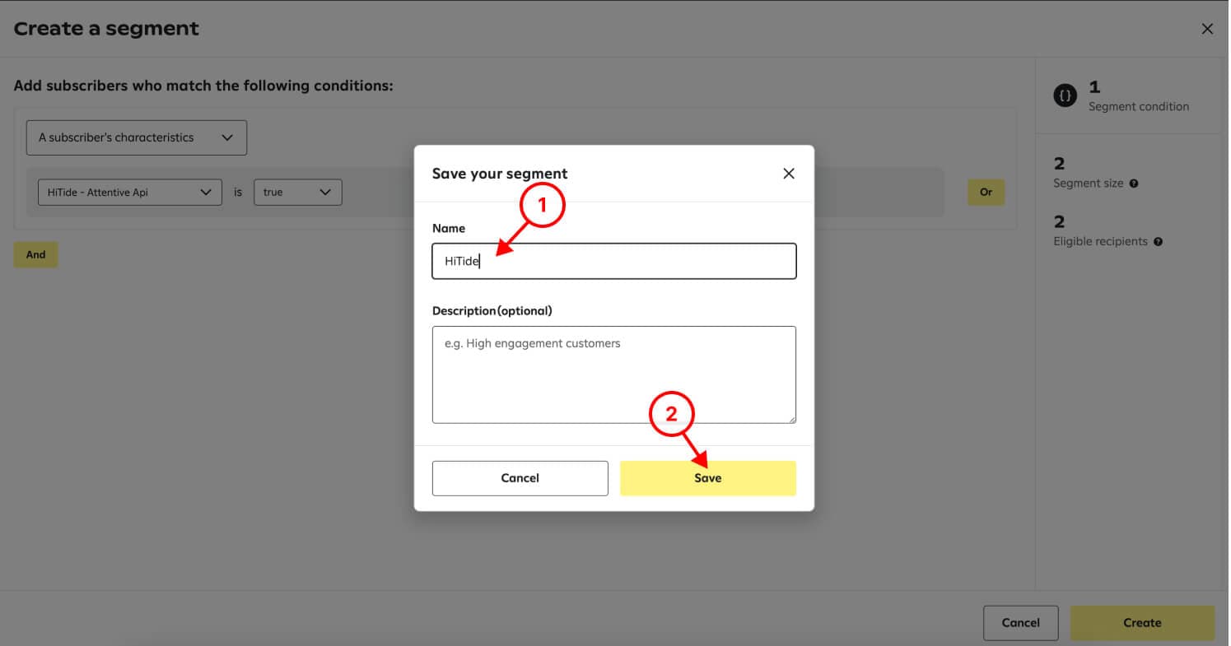Add an Or condition

986,193
